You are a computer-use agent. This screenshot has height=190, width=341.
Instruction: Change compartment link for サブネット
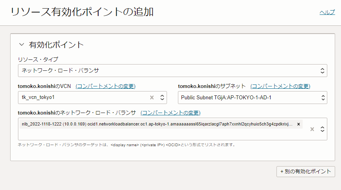tap(280, 86)
